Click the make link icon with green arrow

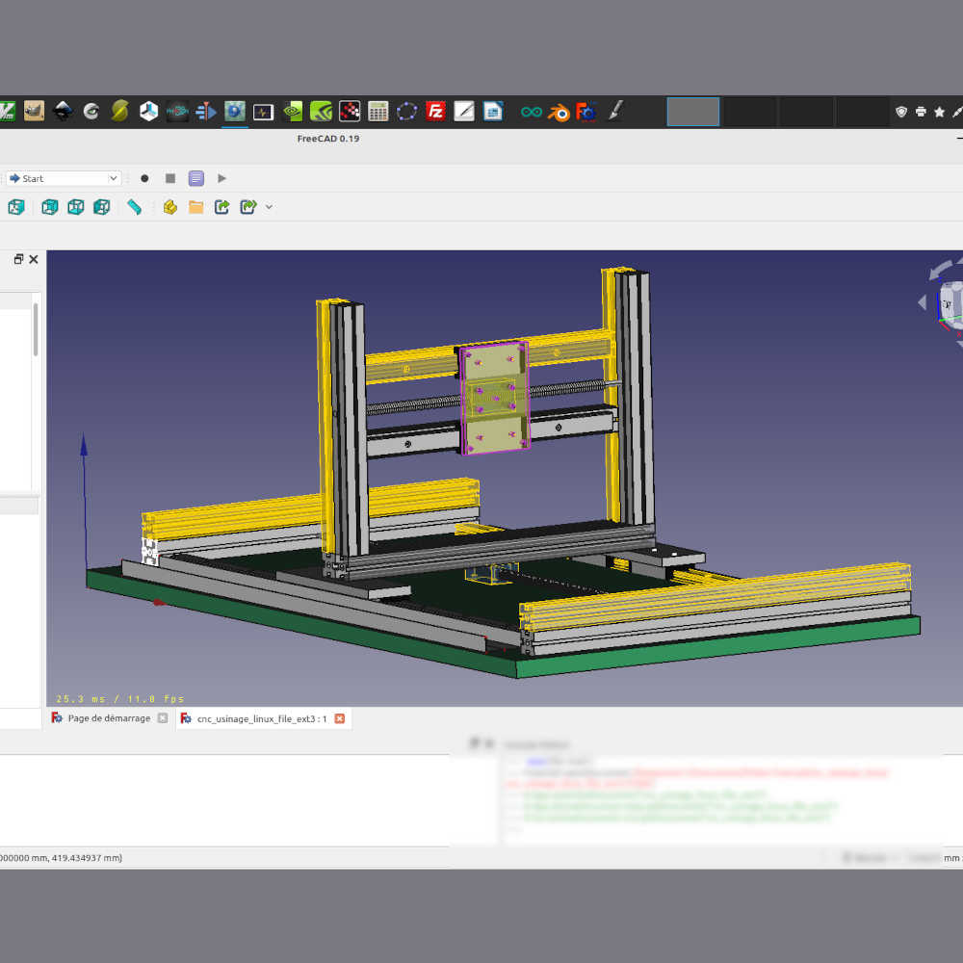click(221, 207)
